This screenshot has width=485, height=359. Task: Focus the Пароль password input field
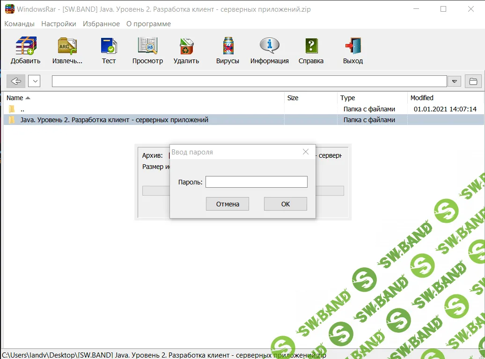[x=257, y=182]
